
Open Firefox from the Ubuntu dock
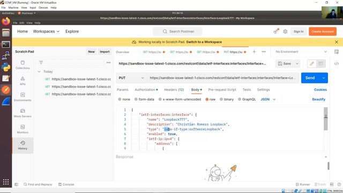coord(6,21)
